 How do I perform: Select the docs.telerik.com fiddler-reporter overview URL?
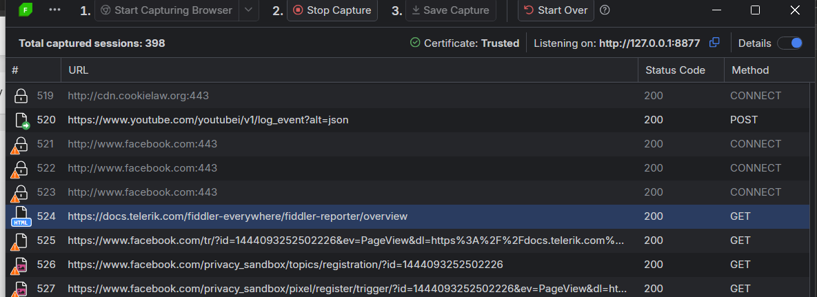238,216
